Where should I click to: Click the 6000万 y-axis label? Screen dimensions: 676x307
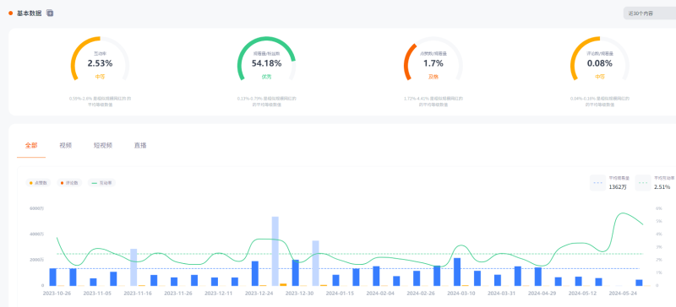tap(36, 208)
